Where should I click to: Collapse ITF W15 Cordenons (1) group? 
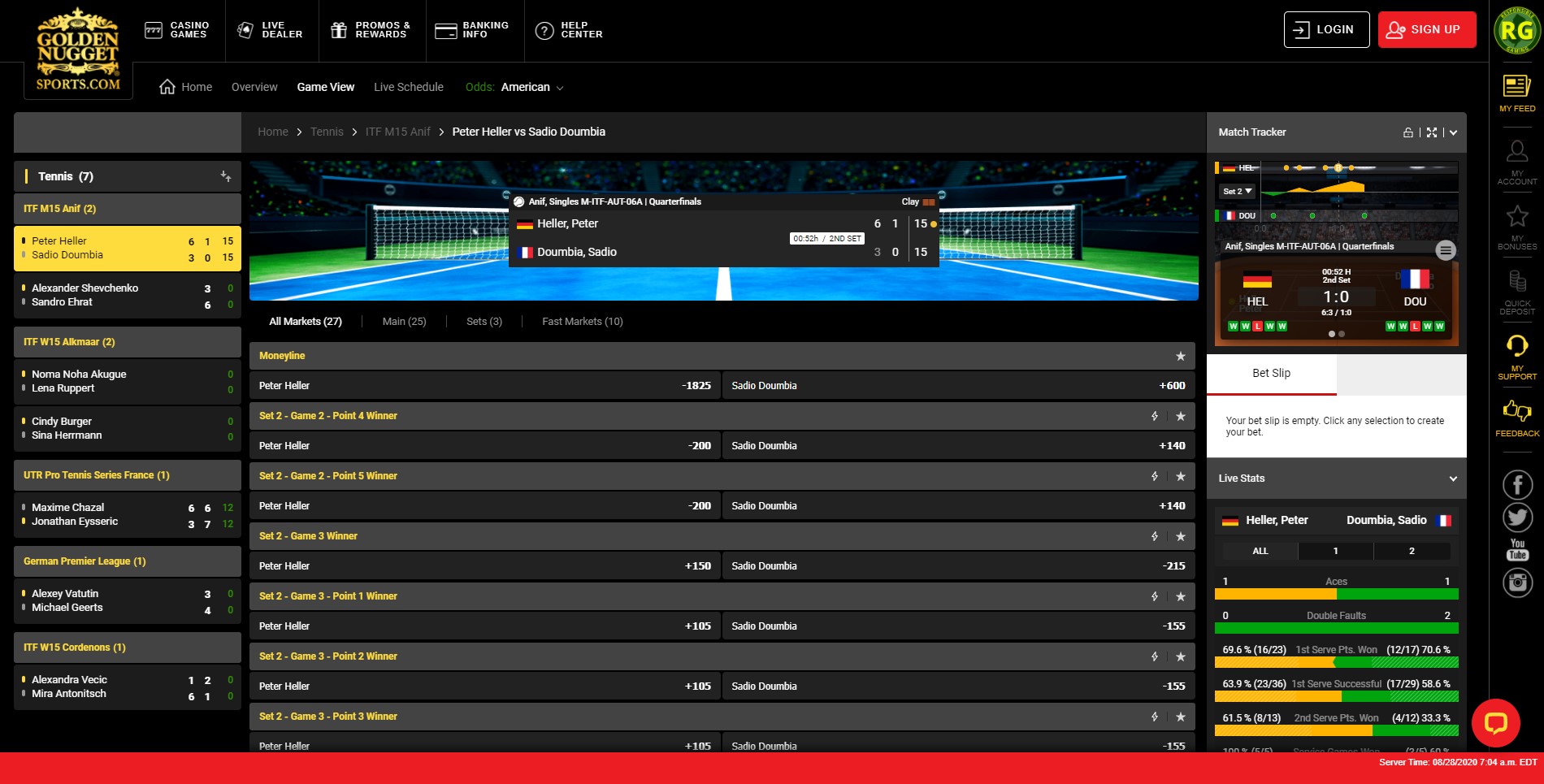coord(128,648)
